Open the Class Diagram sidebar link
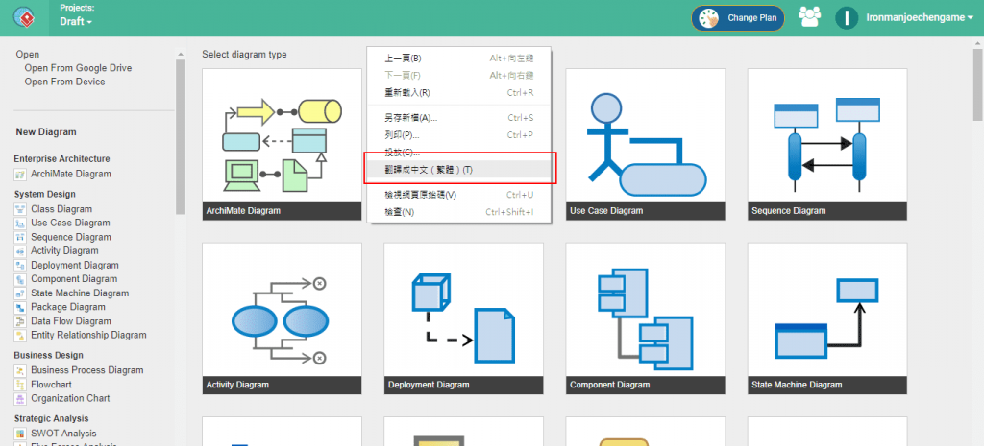Screen dimensions: 984x446 coord(61,209)
